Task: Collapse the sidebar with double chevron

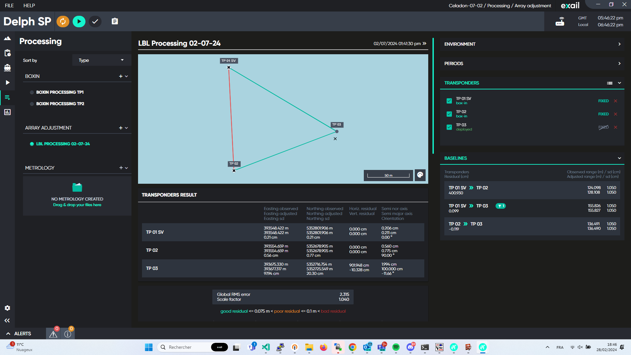Action: point(7,320)
